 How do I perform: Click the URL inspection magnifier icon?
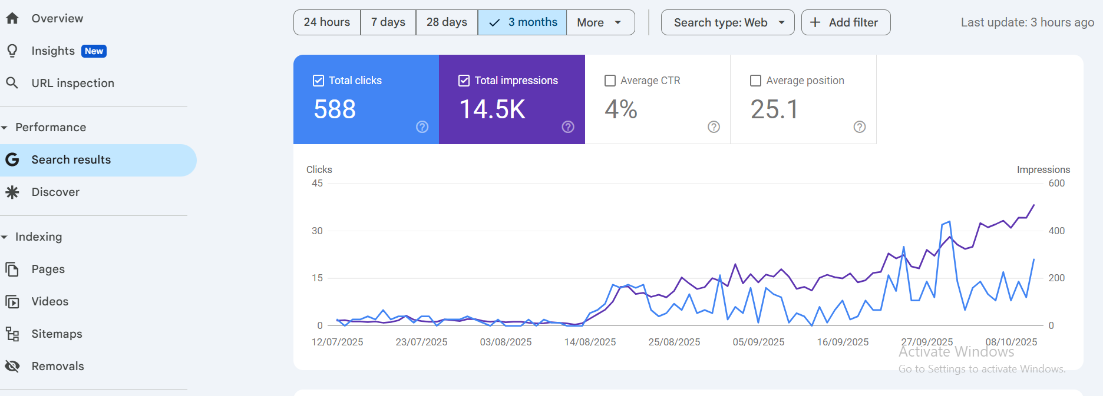pos(12,83)
